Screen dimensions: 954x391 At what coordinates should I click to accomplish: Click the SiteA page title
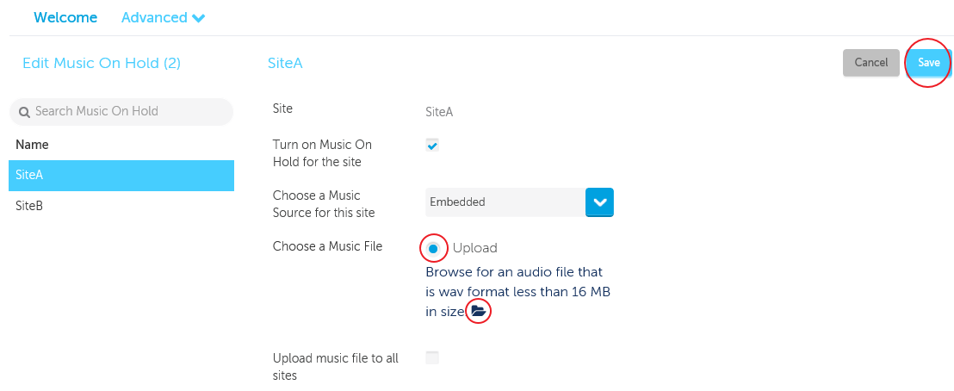(285, 63)
